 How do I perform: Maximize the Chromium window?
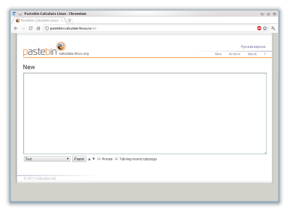click(268, 14)
